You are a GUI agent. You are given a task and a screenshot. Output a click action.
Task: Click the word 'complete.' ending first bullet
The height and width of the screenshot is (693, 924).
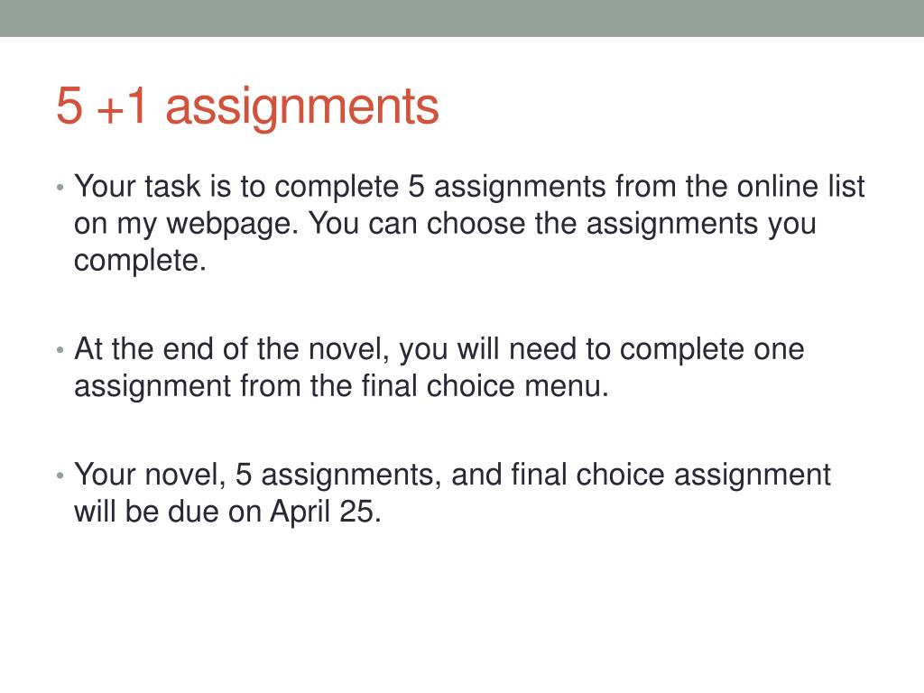(x=140, y=261)
